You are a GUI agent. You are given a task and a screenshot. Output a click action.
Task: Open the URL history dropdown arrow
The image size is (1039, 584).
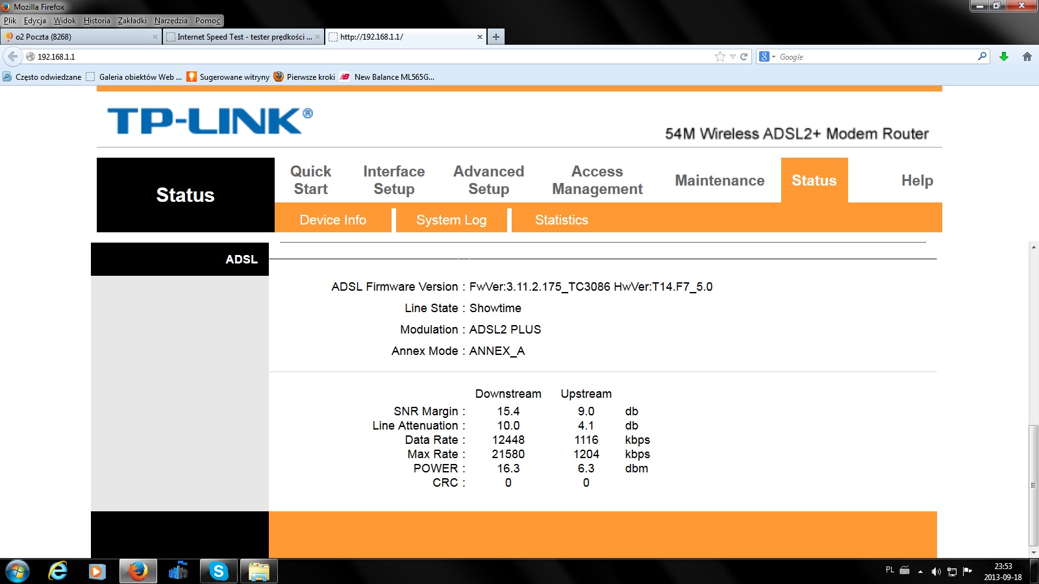coord(732,56)
